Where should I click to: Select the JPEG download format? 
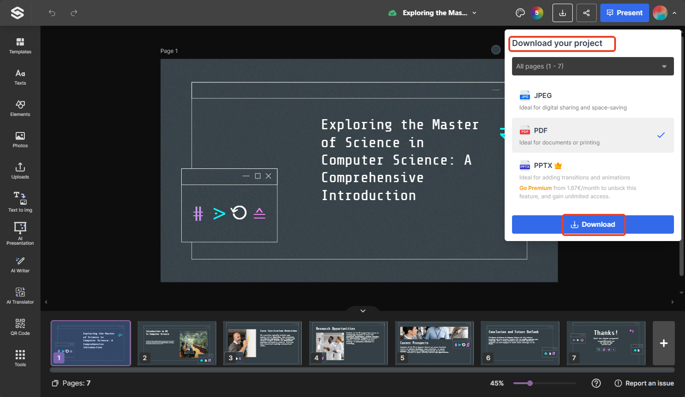(593, 101)
